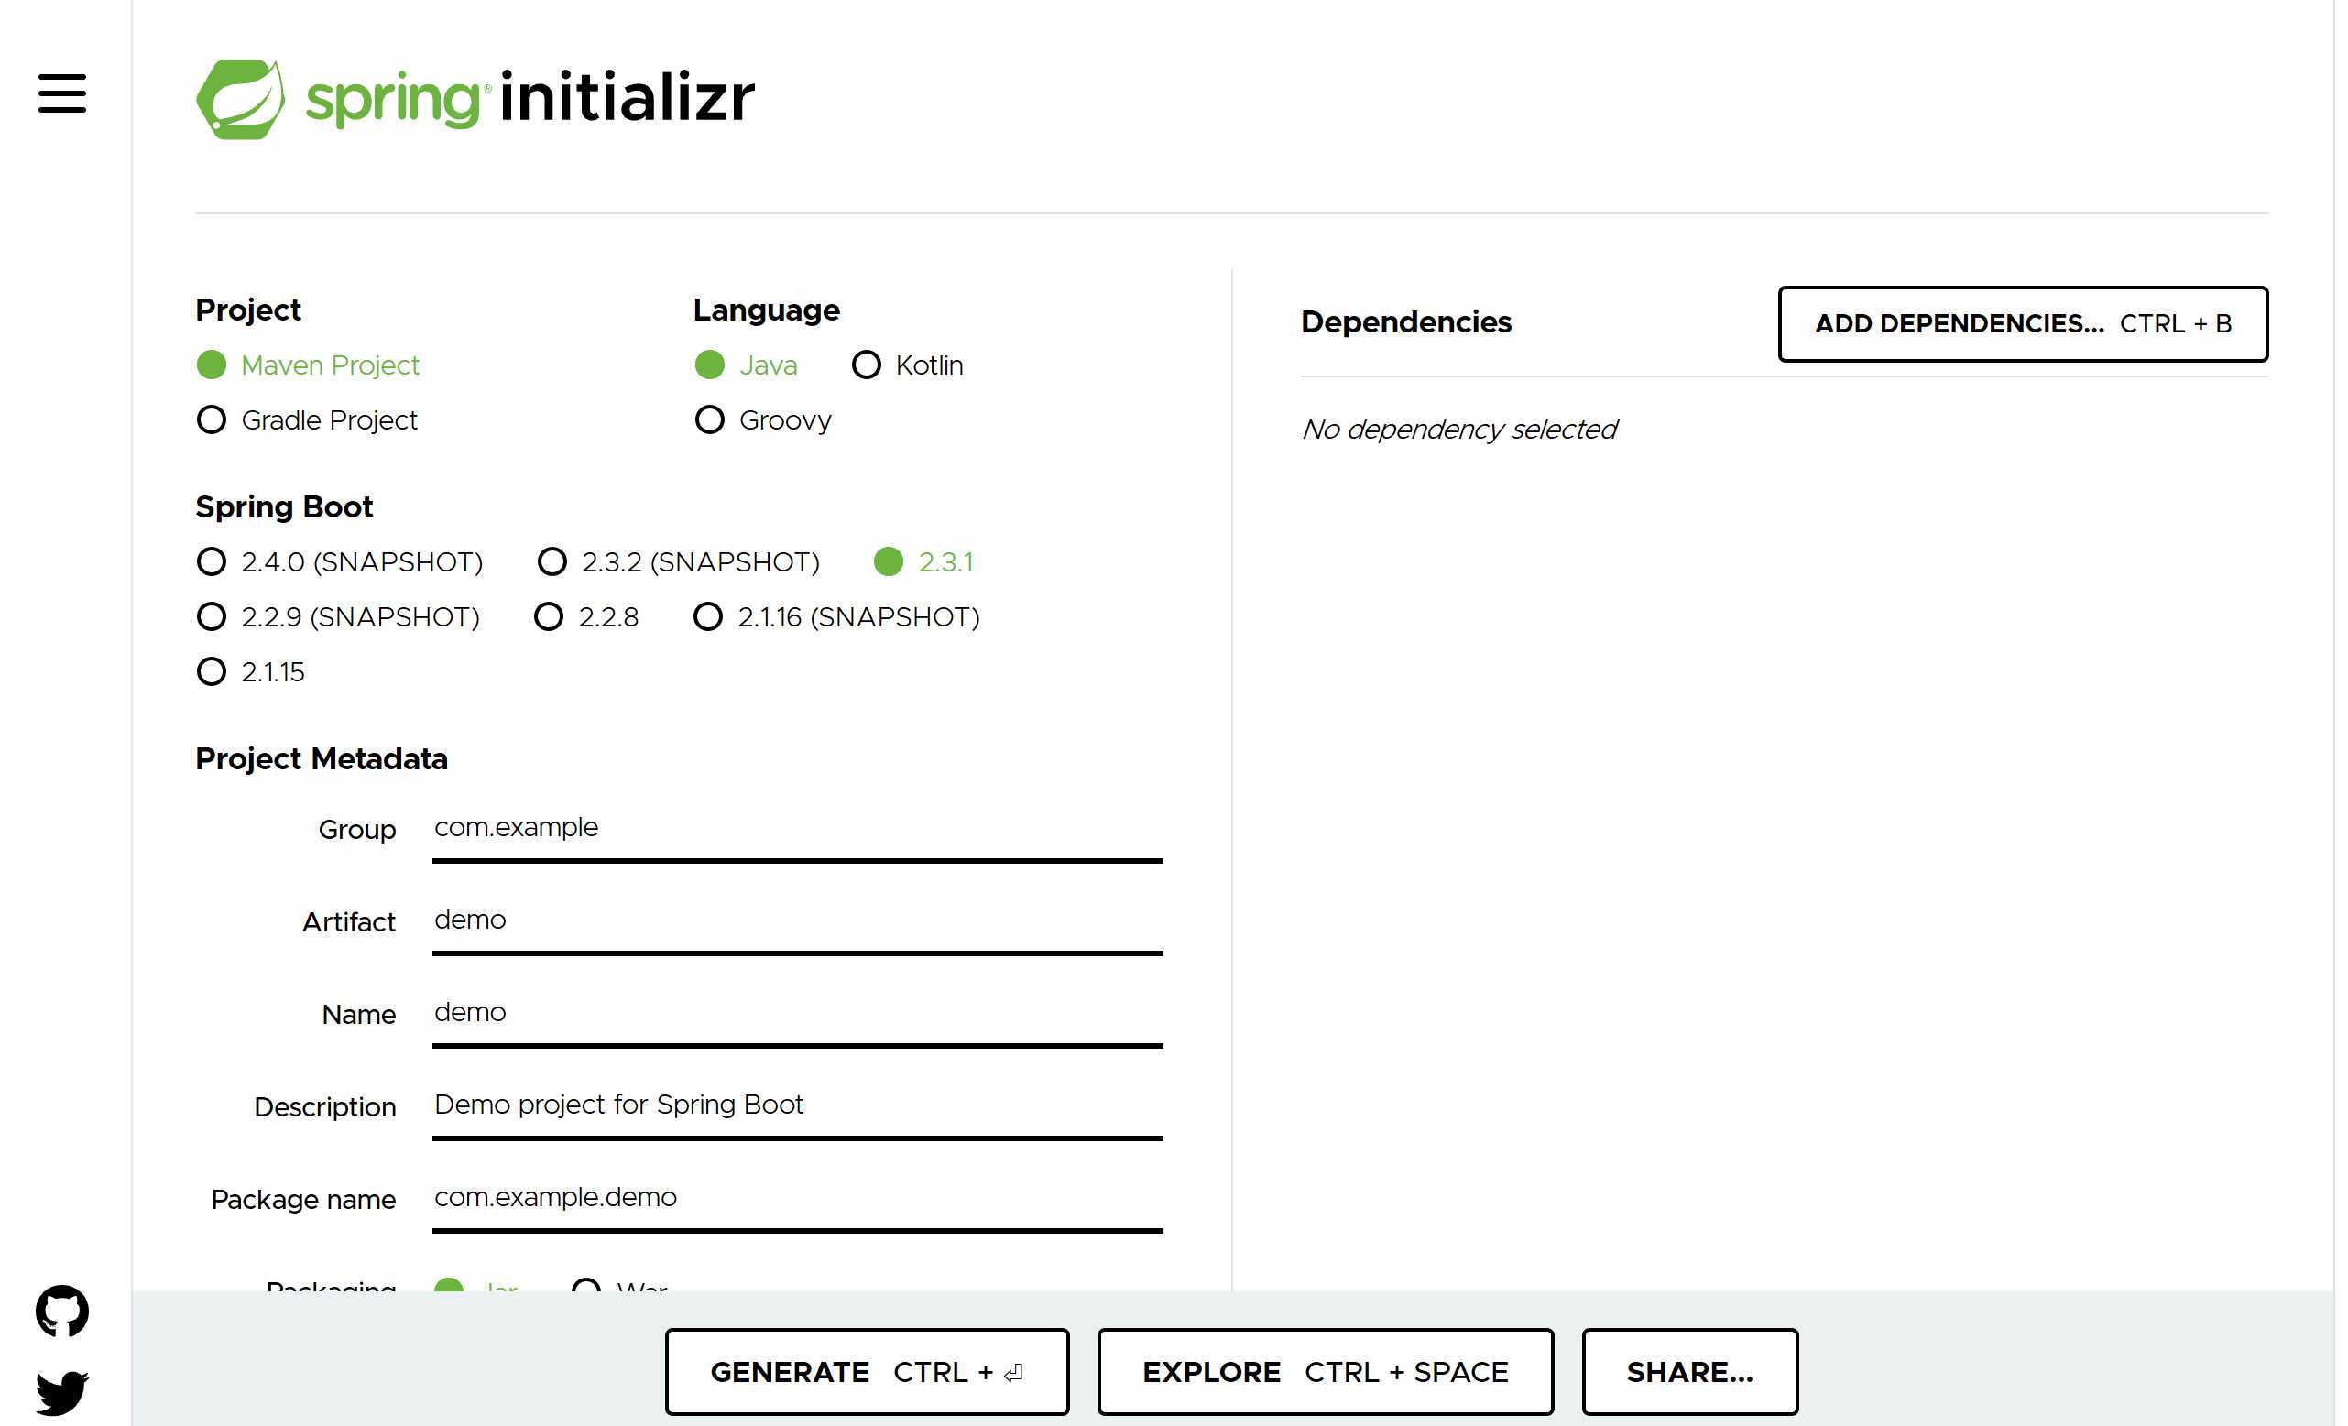The image size is (2348, 1426).
Task: Choose Spring Boot 2.2.8 version
Action: click(586, 617)
